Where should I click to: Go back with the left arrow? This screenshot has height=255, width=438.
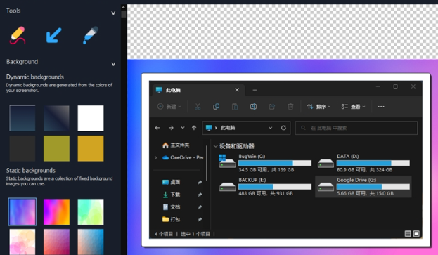157,128
